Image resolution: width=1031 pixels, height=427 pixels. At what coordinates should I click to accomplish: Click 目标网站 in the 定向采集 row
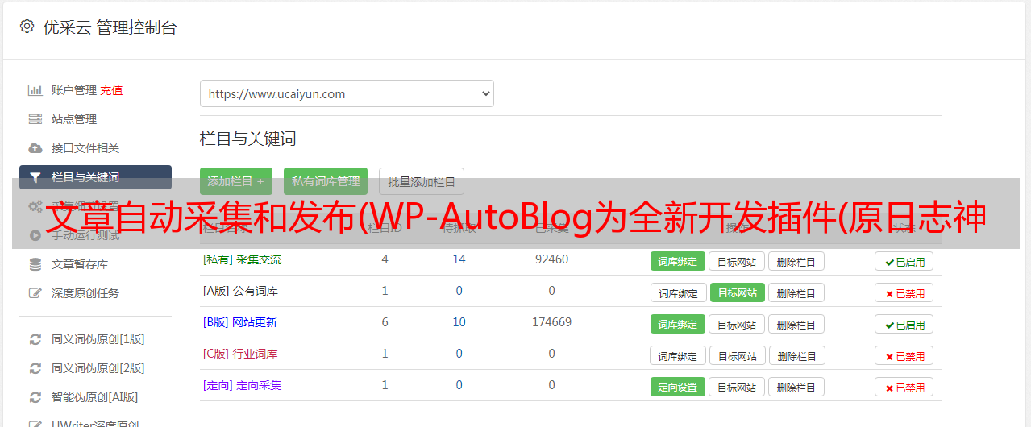[x=737, y=387]
